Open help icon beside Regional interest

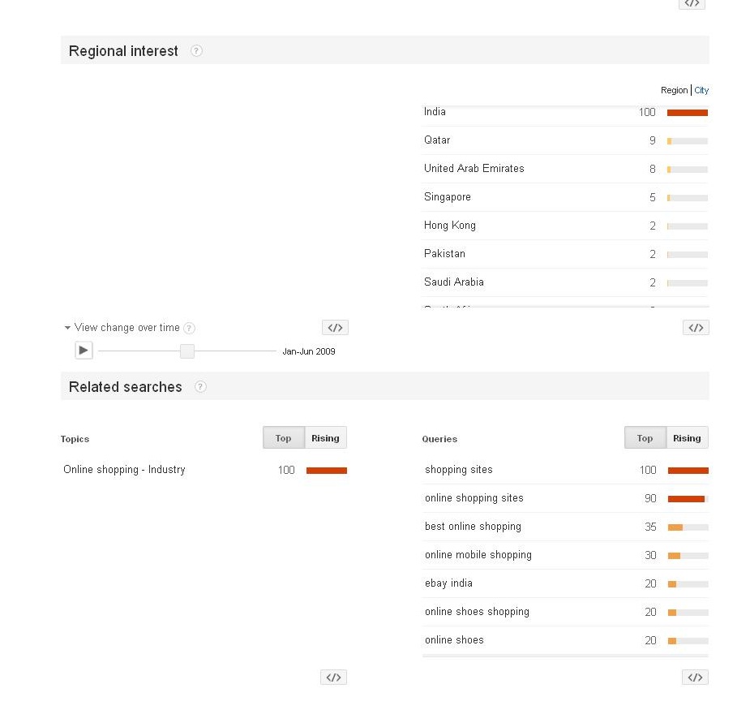pyautogui.click(x=196, y=51)
